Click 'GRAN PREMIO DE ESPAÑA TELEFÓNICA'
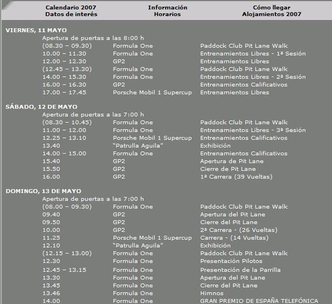 (259, 301)
